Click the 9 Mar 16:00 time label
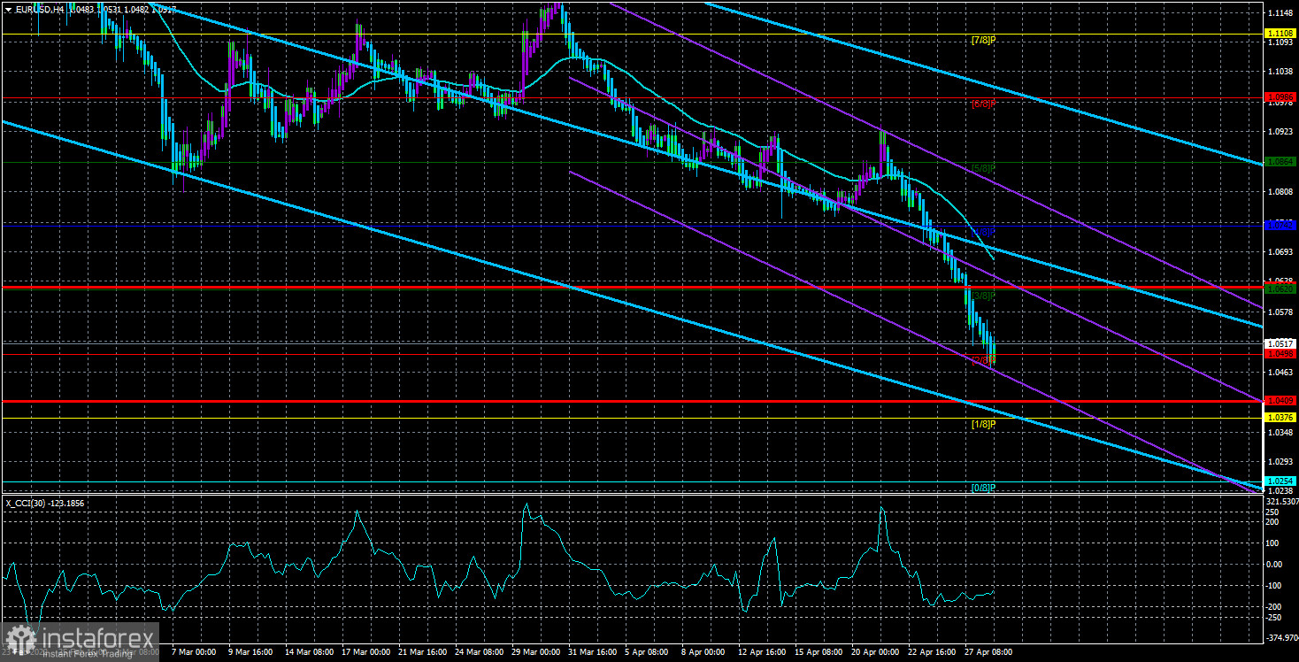Screen dimensions: 1299x662 [x=250, y=651]
